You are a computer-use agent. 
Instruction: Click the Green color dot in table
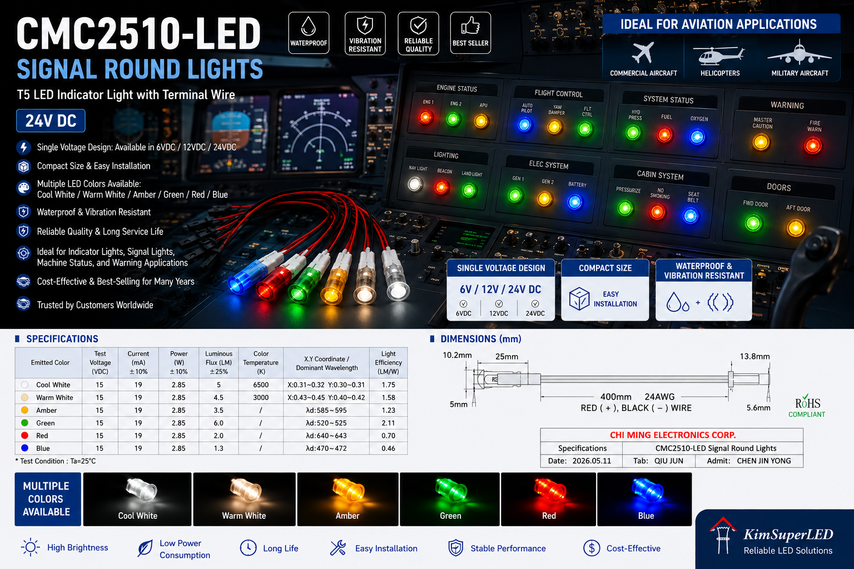pyautogui.click(x=24, y=423)
